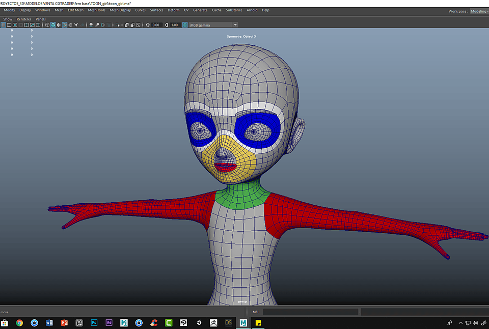Open the sRGB gamma dropdown
This screenshot has width=489, height=329.
tap(209, 24)
